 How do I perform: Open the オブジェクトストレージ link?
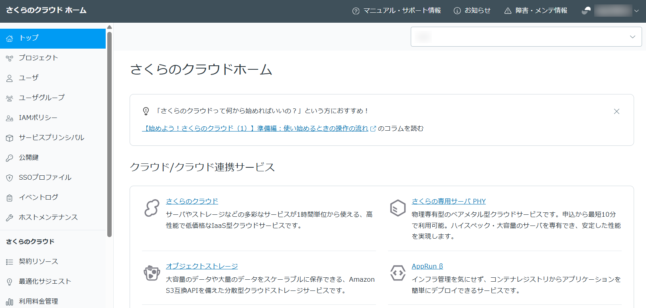pyautogui.click(x=202, y=266)
